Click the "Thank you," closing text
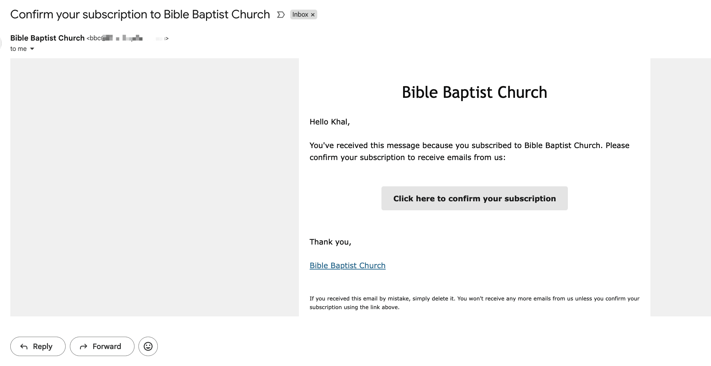This screenshot has height=366, width=711. point(330,242)
